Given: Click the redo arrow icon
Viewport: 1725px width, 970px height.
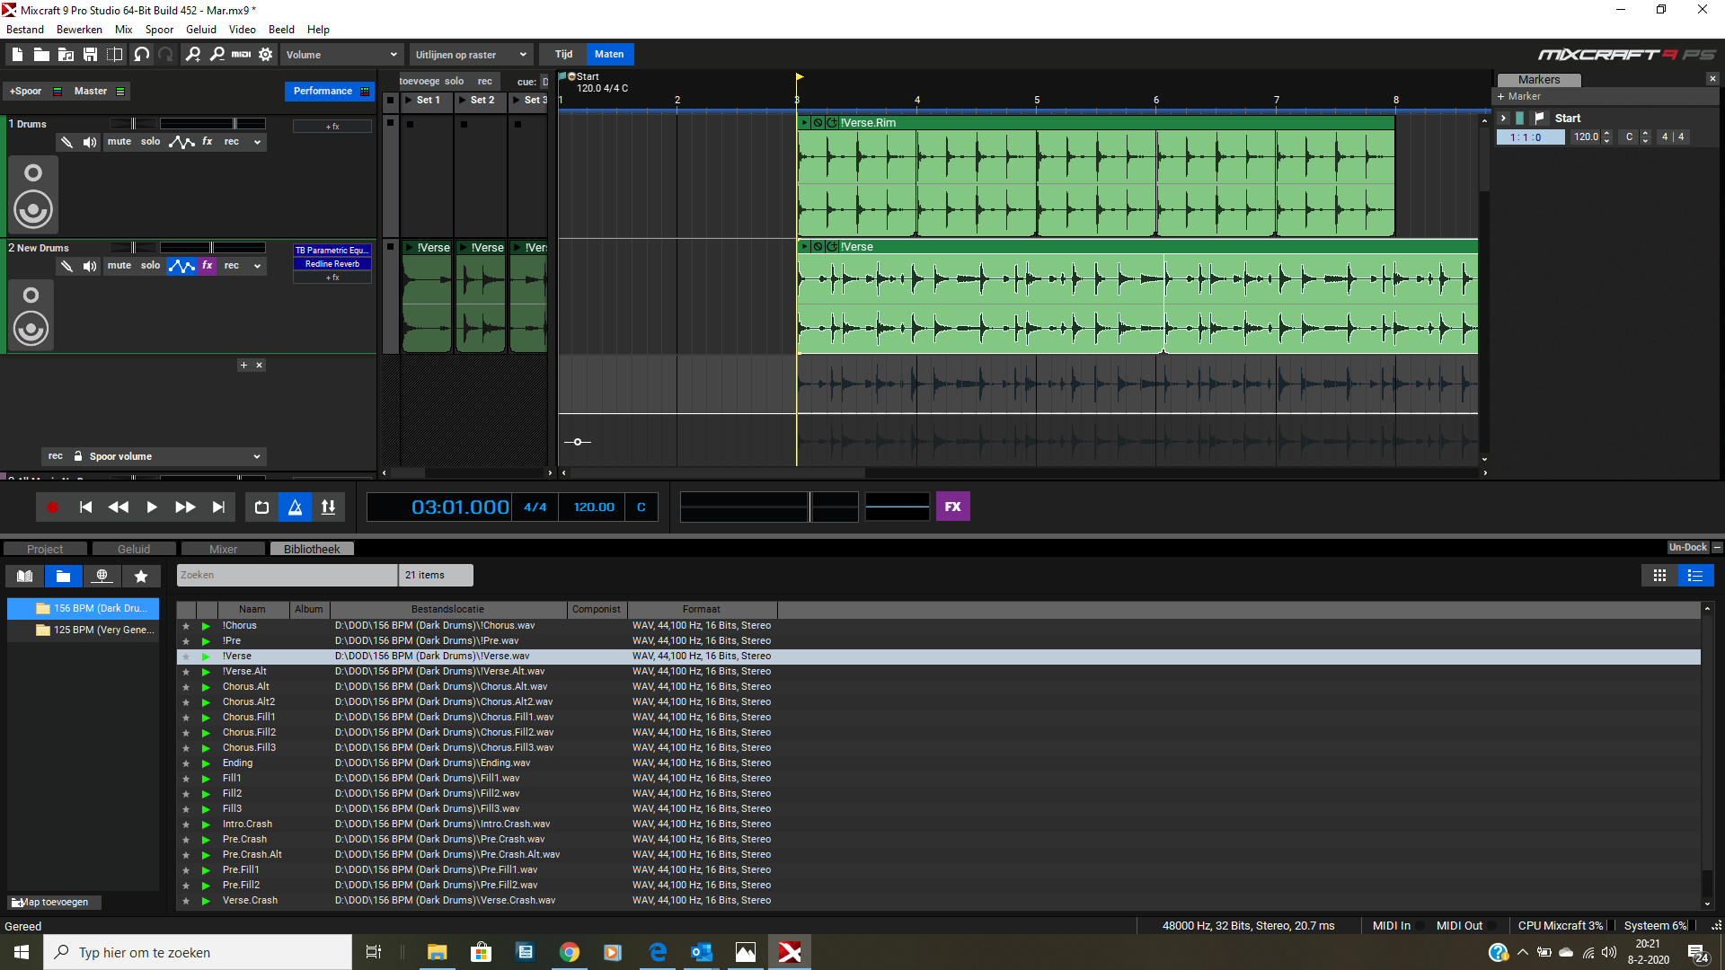Looking at the screenshot, I should coord(165,55).
